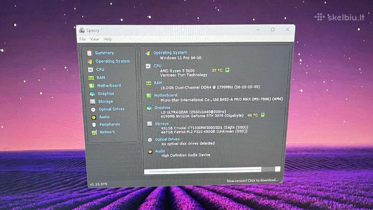The image size is (373, 210).
Task: Click the CPU heading icon in summary
Action: [x=148, y=66]
